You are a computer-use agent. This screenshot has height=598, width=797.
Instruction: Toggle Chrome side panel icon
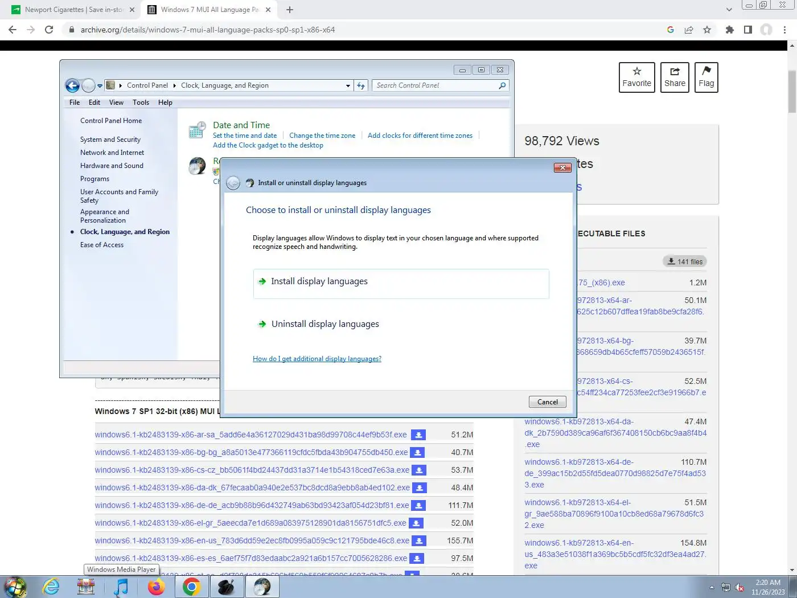click(x=748, y=30)
